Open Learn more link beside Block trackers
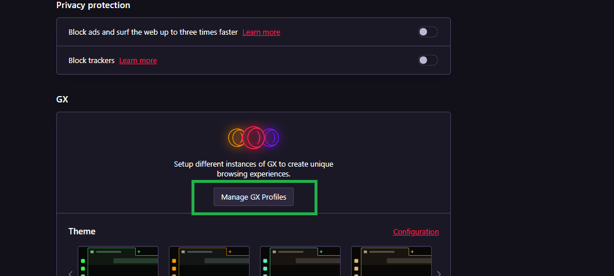Screen dimensions: 614x276 [x=138, y=61]
